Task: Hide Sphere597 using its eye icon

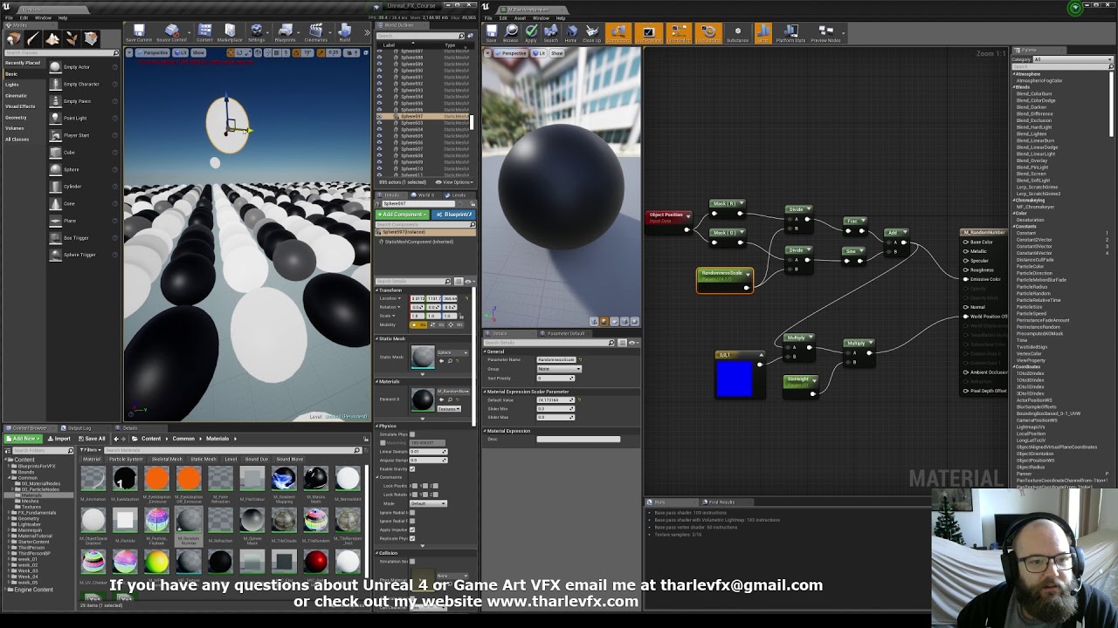Action: tap(379, 116)
